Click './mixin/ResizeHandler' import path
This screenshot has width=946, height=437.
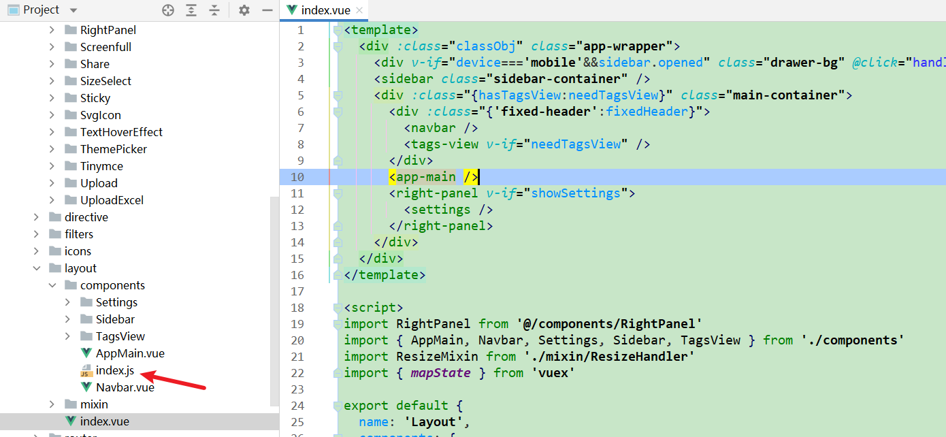pos(609,357)
